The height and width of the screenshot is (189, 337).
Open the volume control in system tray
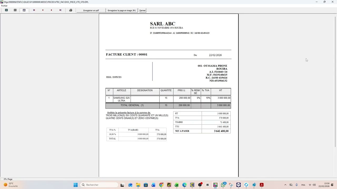[x=314, y=185]
